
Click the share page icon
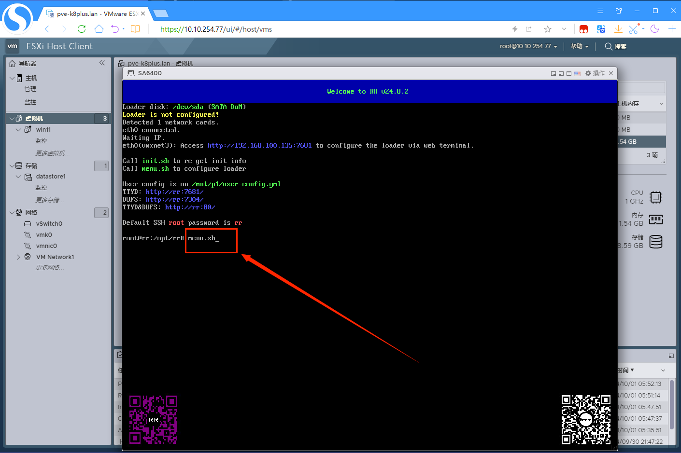click(x=529, y=29)
